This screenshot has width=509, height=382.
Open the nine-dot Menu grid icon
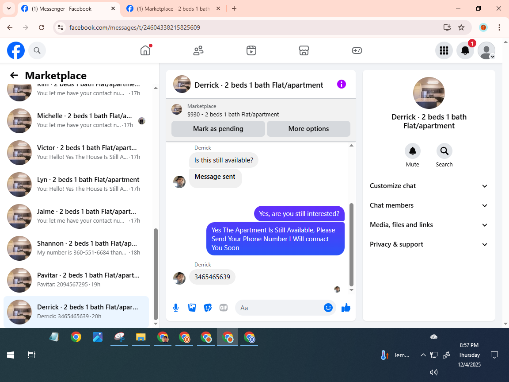[x=444, y=50]
